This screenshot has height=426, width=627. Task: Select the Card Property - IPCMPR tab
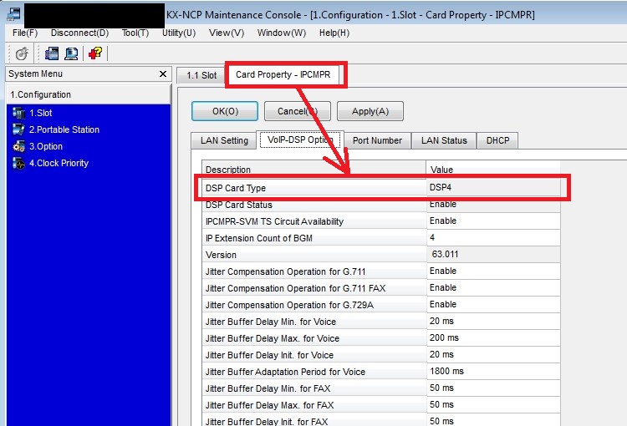click(x=283, y=74)
